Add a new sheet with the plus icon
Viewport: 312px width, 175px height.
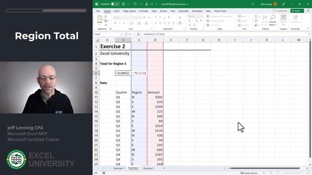pos(164,168)
